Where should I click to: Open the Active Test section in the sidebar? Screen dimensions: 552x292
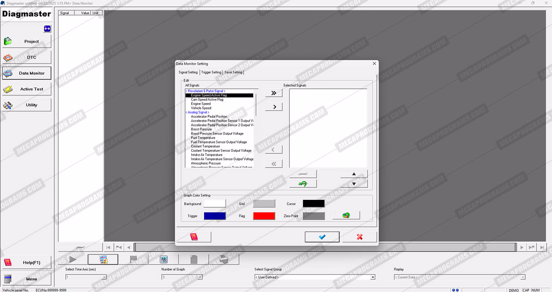[27, 89]
